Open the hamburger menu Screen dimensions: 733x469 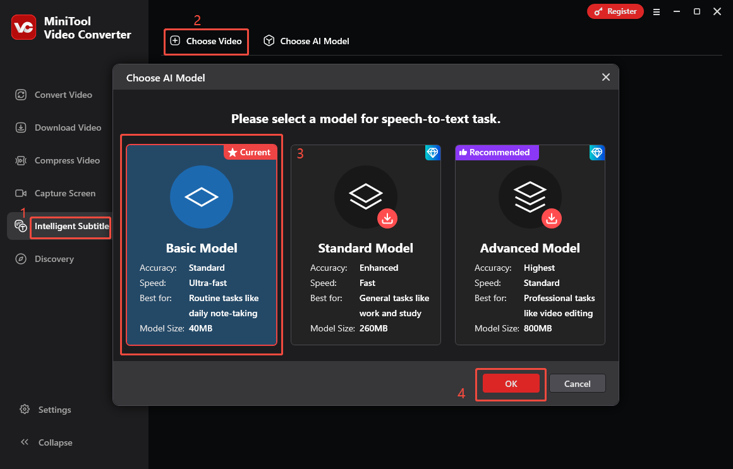657,11
